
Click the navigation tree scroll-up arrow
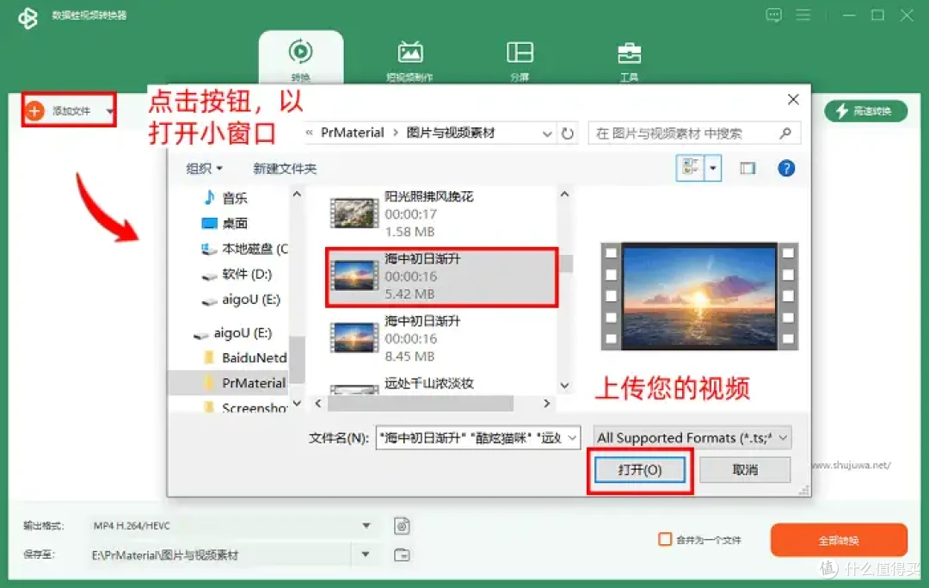tap(297, 194)
